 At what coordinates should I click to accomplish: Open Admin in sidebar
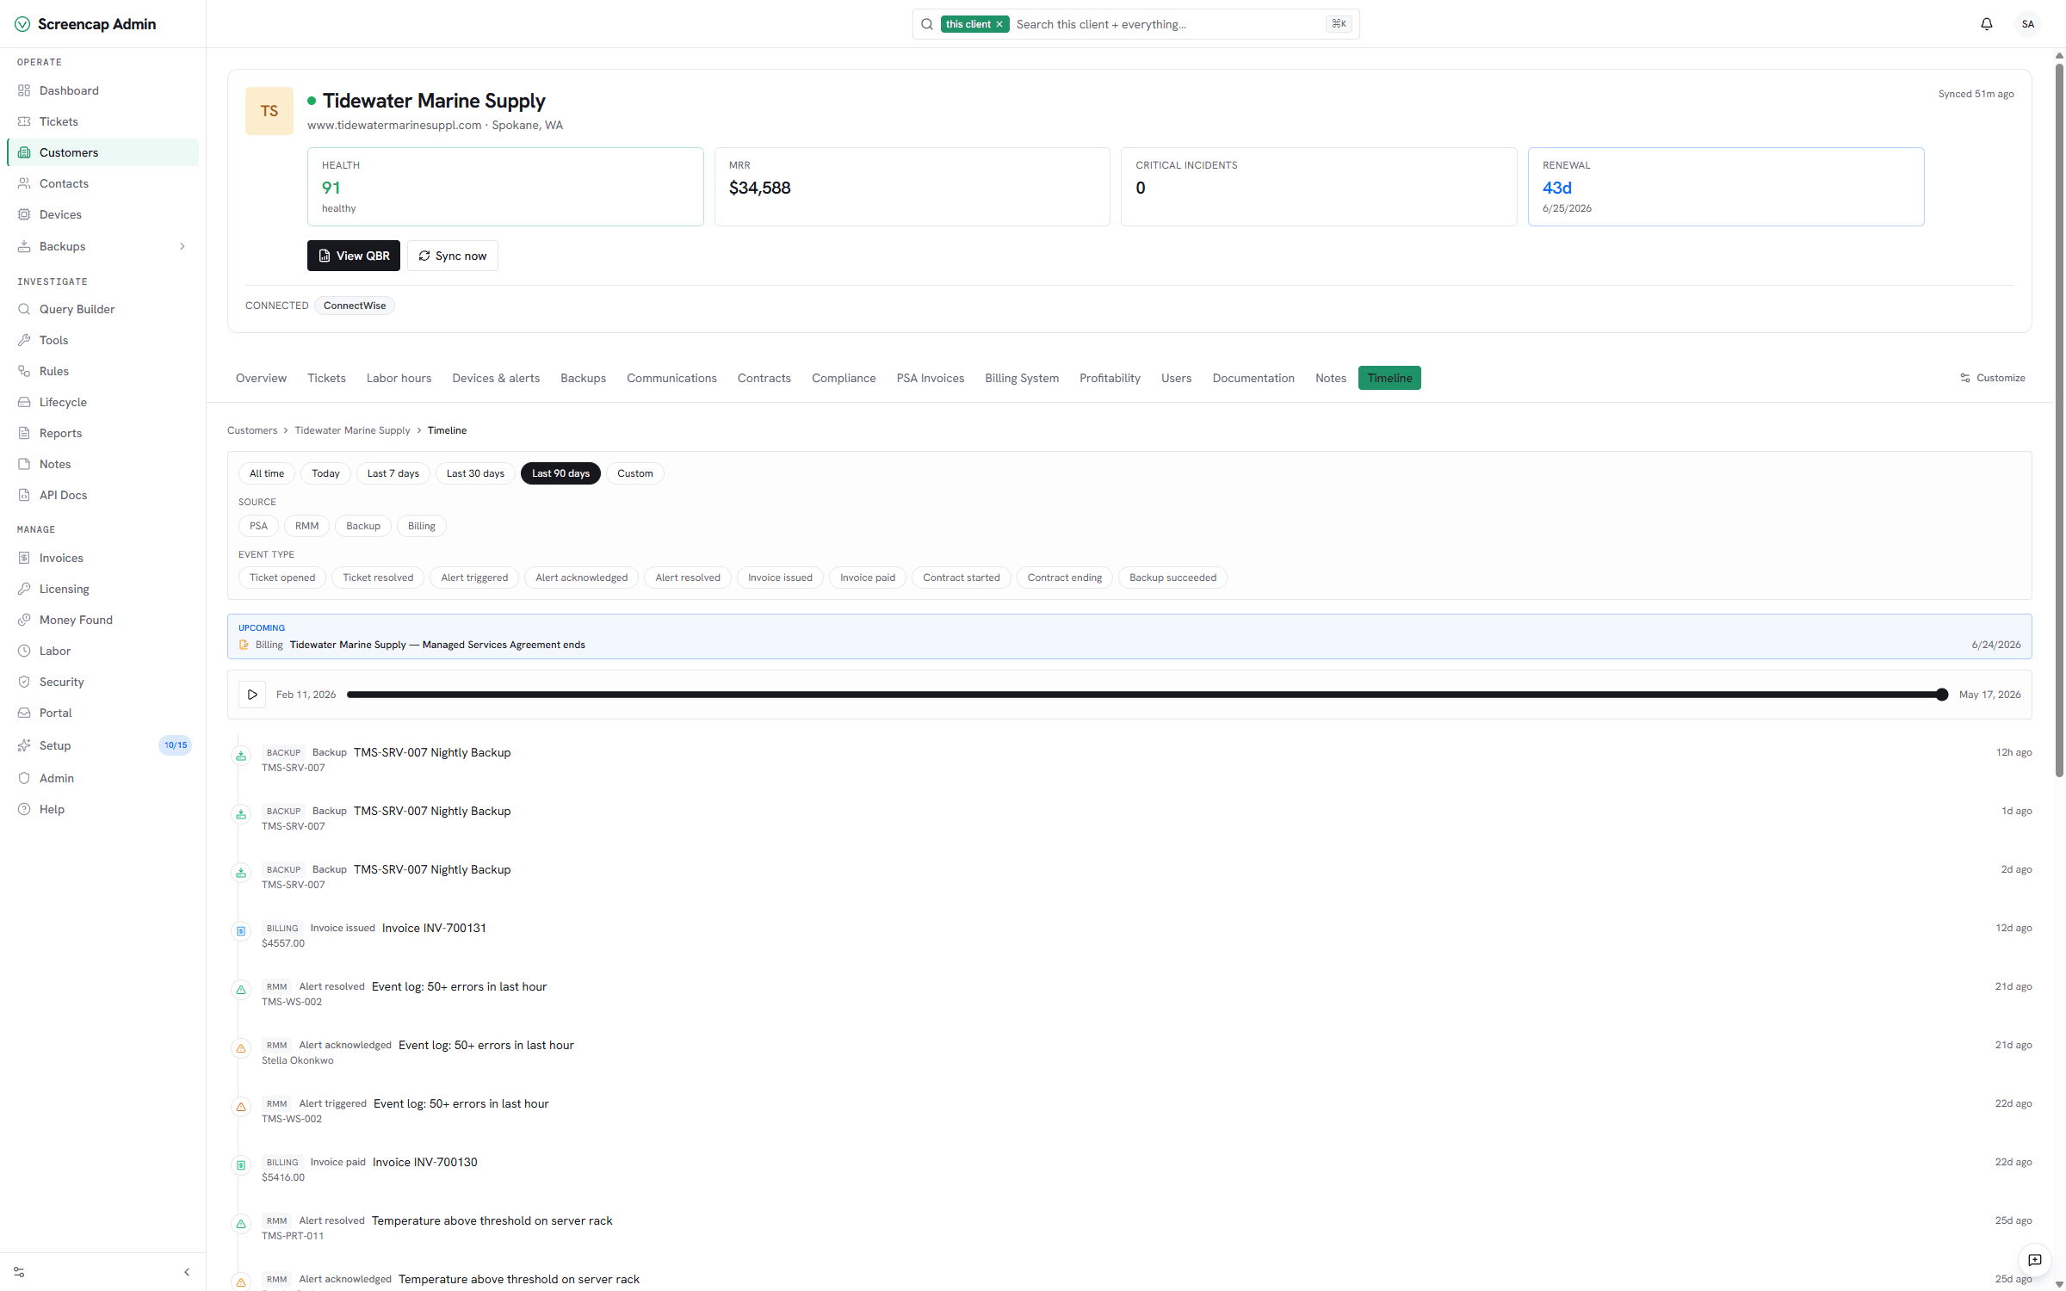pos(102,778)
